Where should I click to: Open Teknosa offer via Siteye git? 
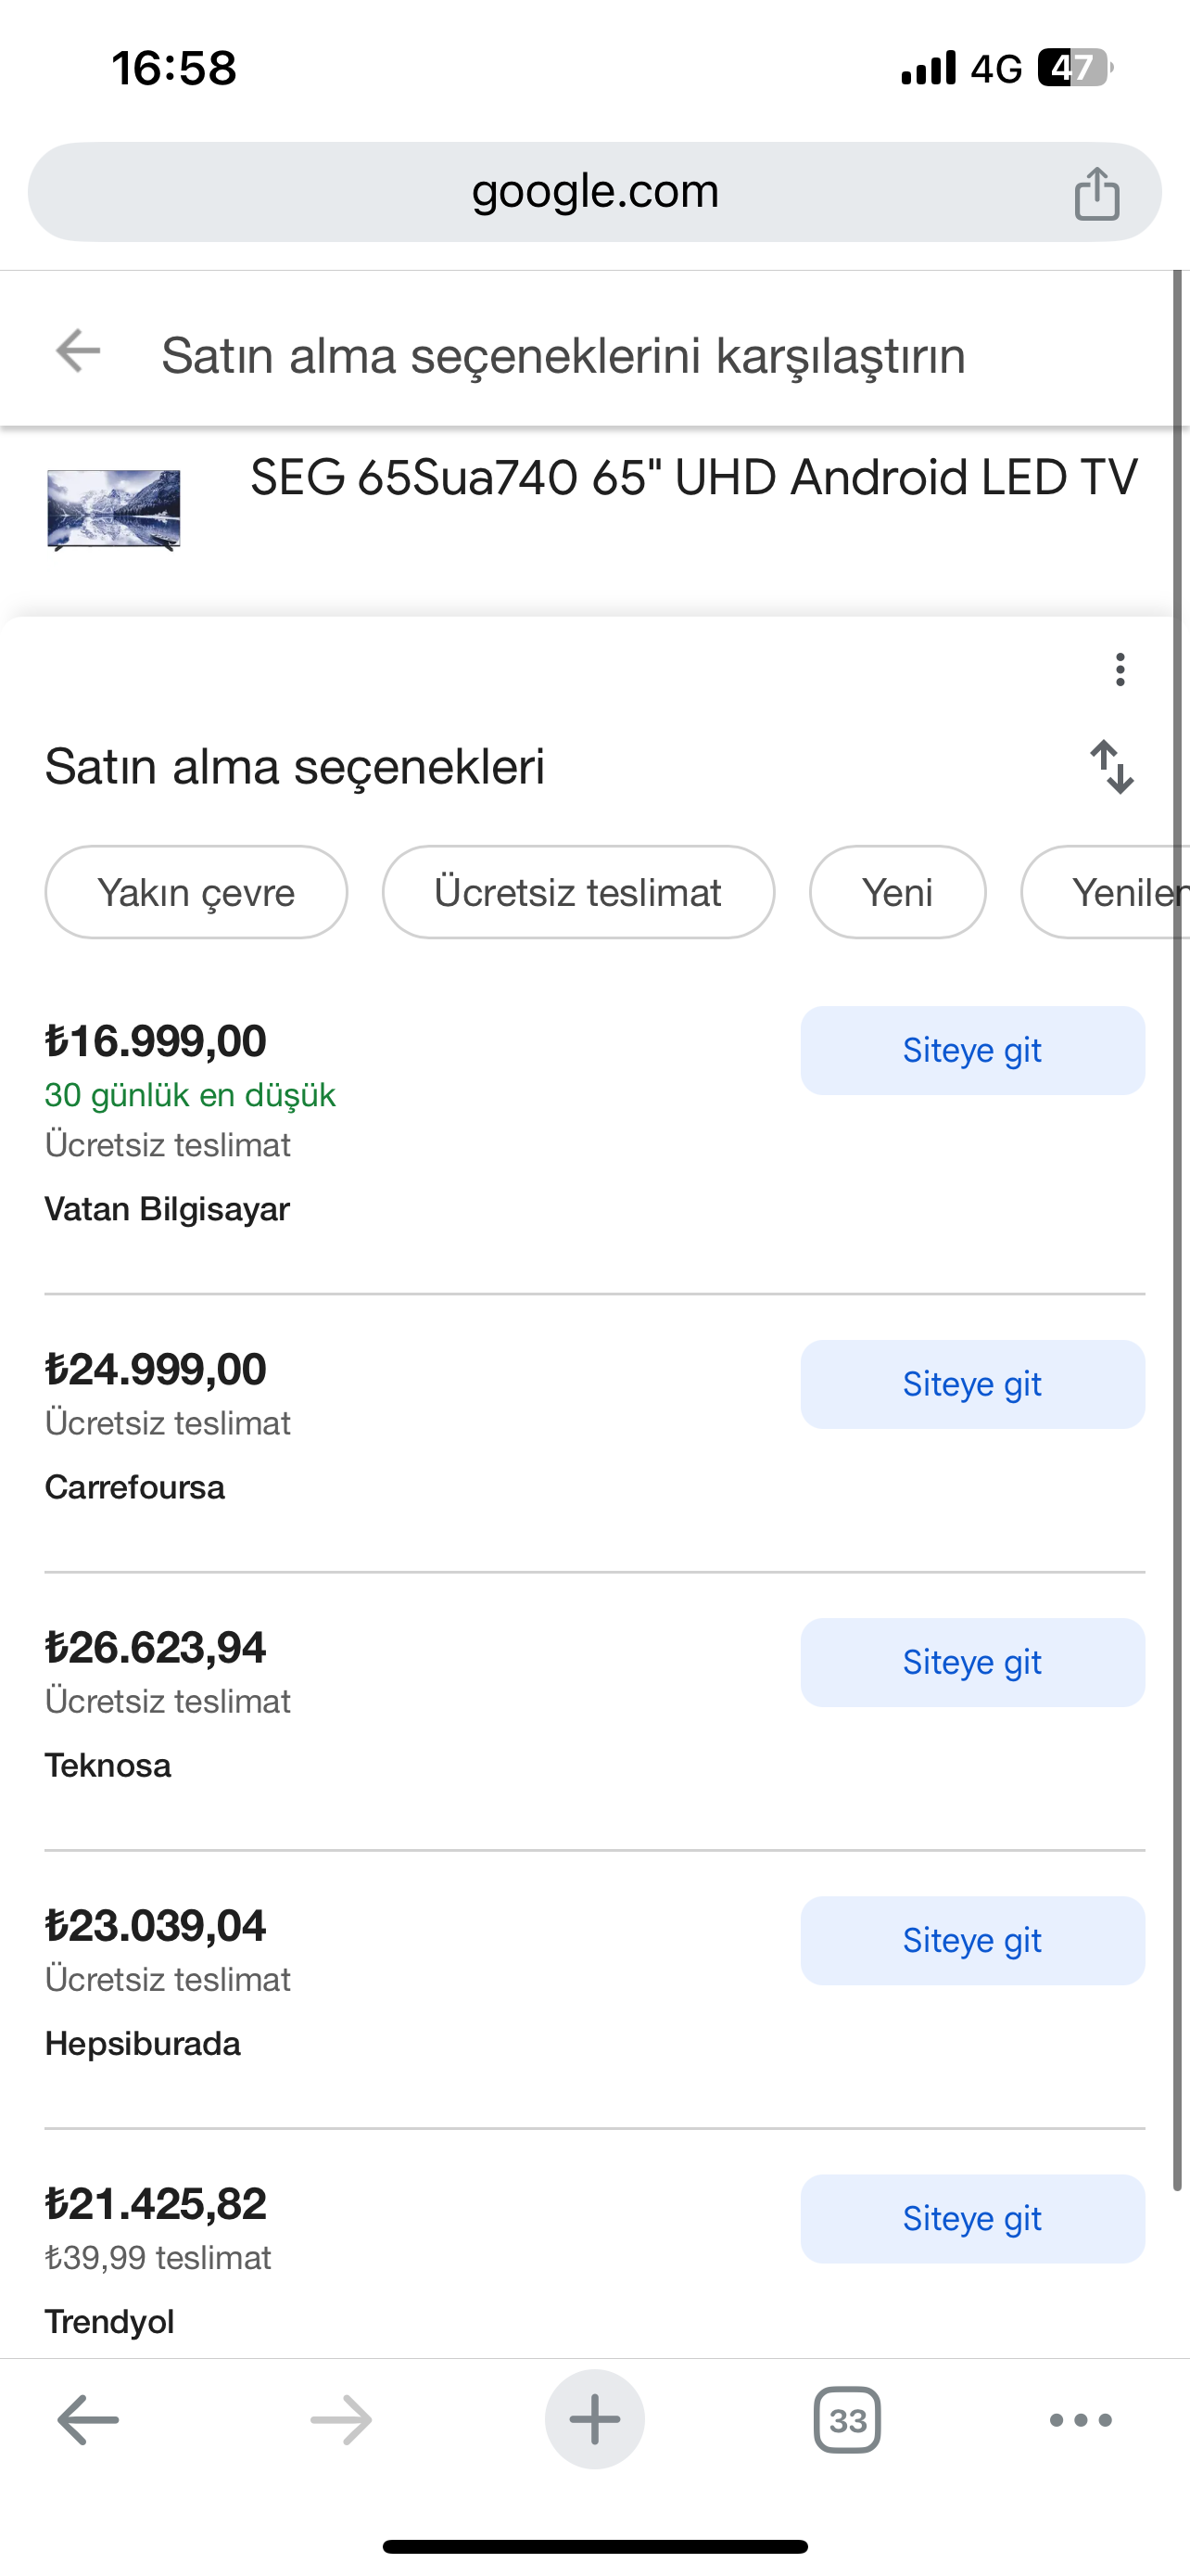click(x=972, y=1662)
